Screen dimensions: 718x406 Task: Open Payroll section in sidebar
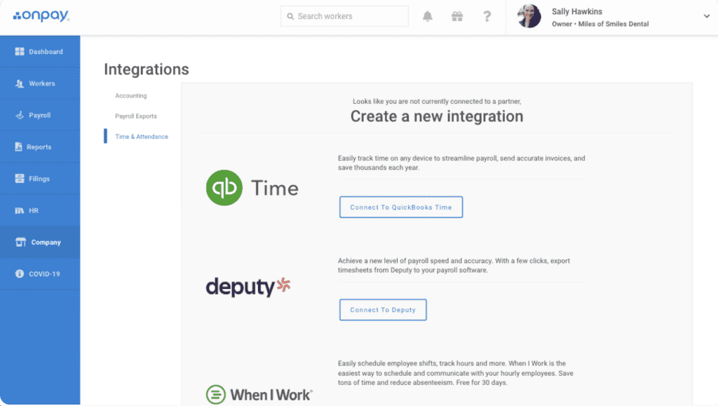[40, 115]
